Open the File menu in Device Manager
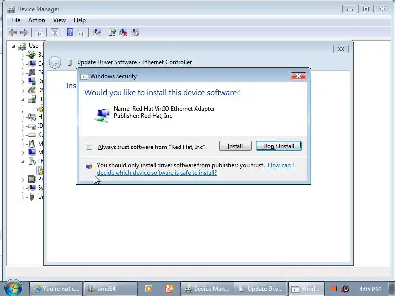This screenshot has width=395, height=296. coord(16,20)
